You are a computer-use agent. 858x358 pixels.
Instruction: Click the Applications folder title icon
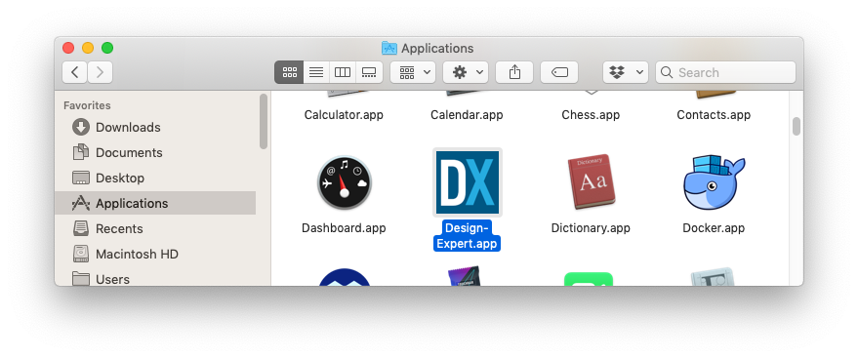[x=389, y=48]
